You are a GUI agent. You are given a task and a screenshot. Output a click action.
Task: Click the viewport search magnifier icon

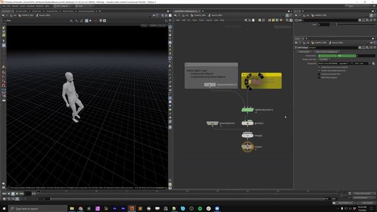pyautogui.click(x=163, y=15)
